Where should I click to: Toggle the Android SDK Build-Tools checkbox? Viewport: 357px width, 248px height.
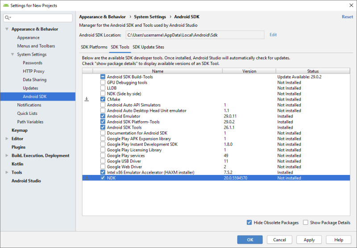(103, 77)
